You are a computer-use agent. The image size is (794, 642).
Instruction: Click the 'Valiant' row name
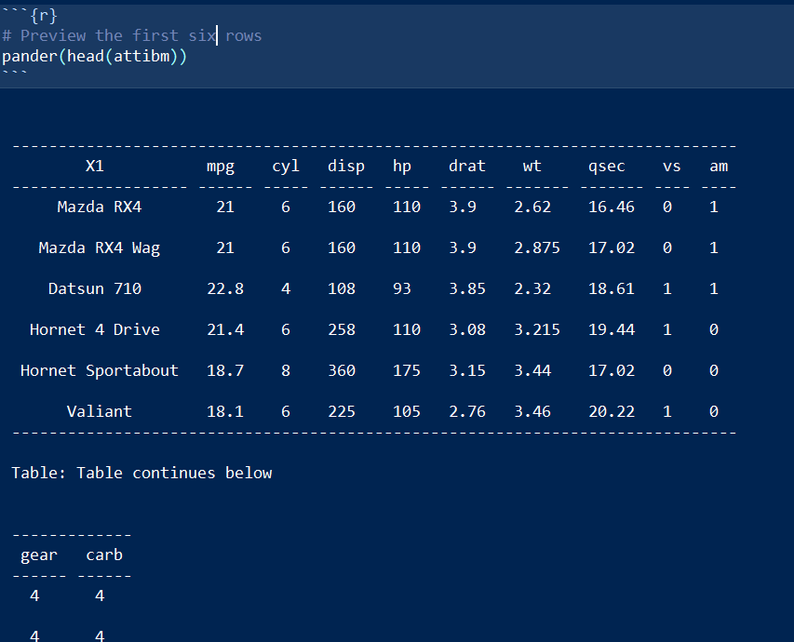click(x=100, y=411)
